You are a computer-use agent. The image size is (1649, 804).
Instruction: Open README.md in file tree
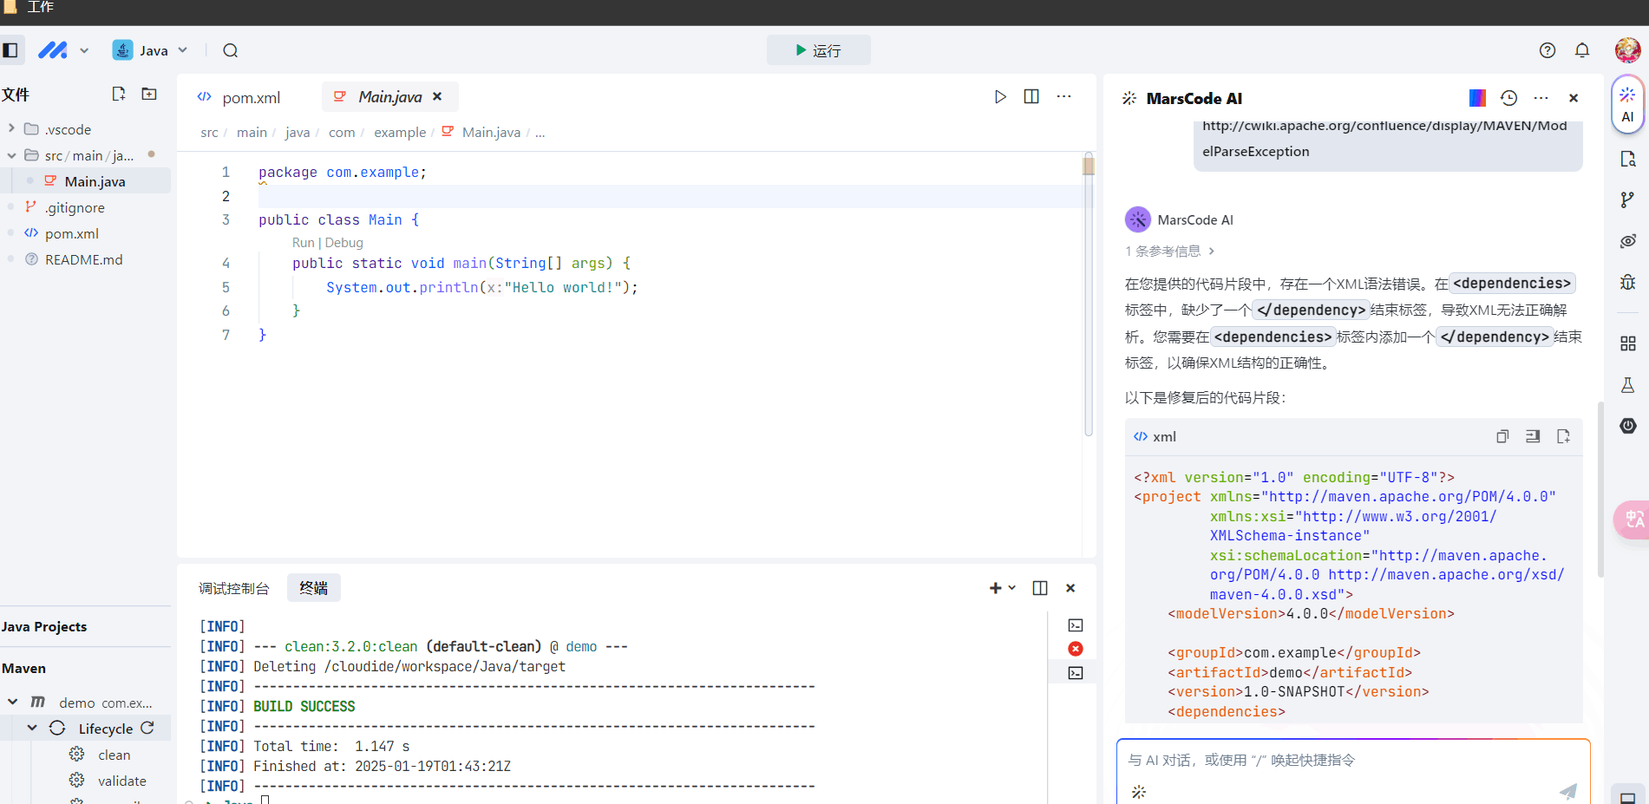pos(85,259)
